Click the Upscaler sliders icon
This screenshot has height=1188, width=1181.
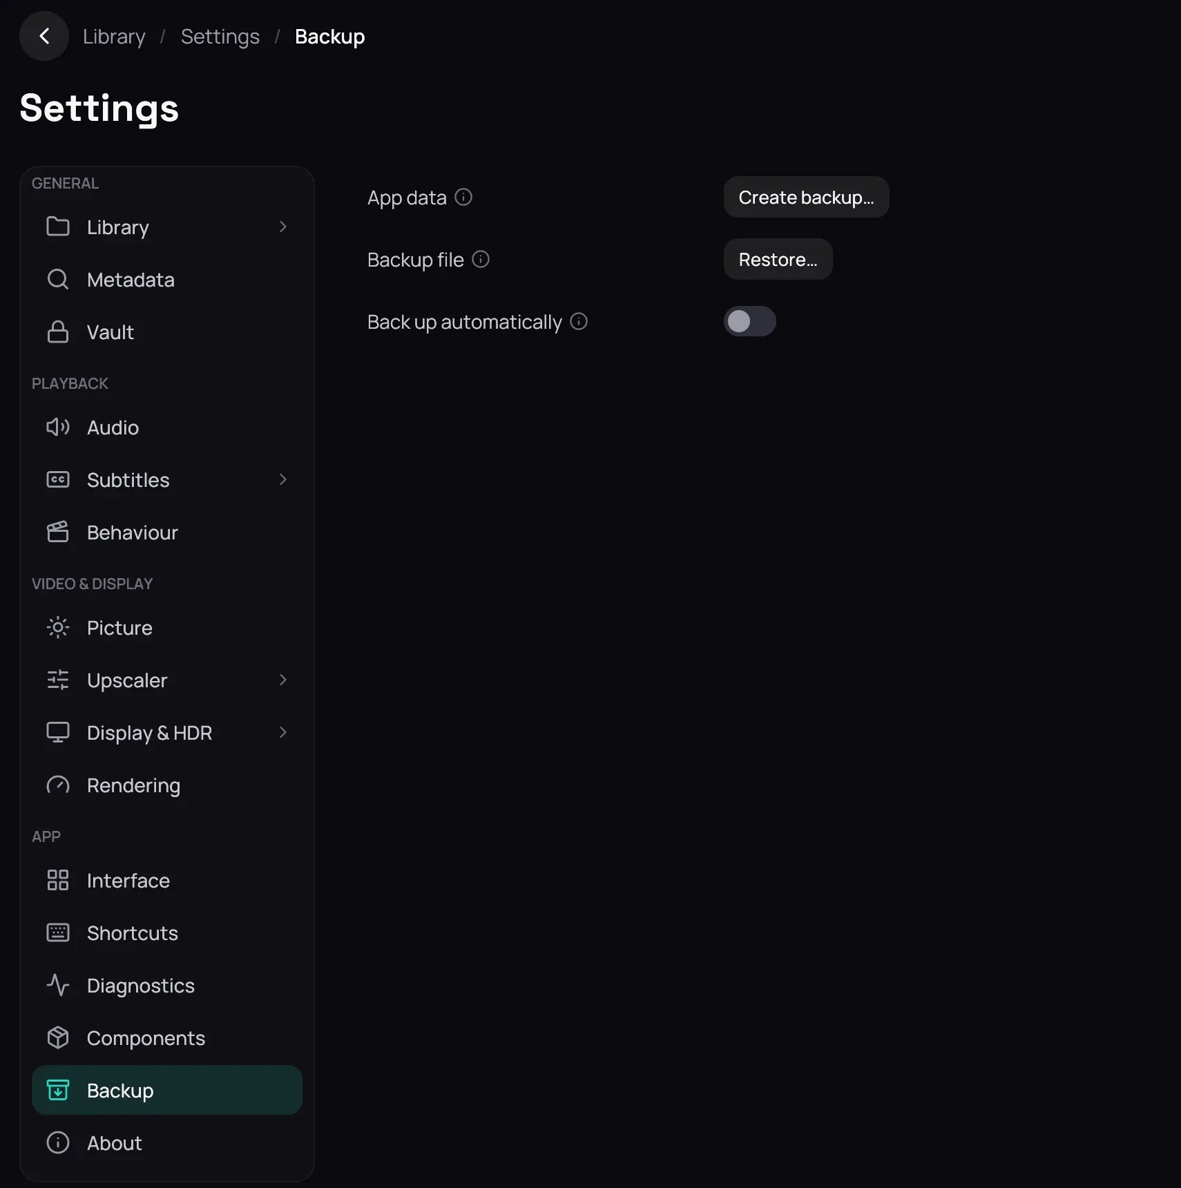(58, 680)
